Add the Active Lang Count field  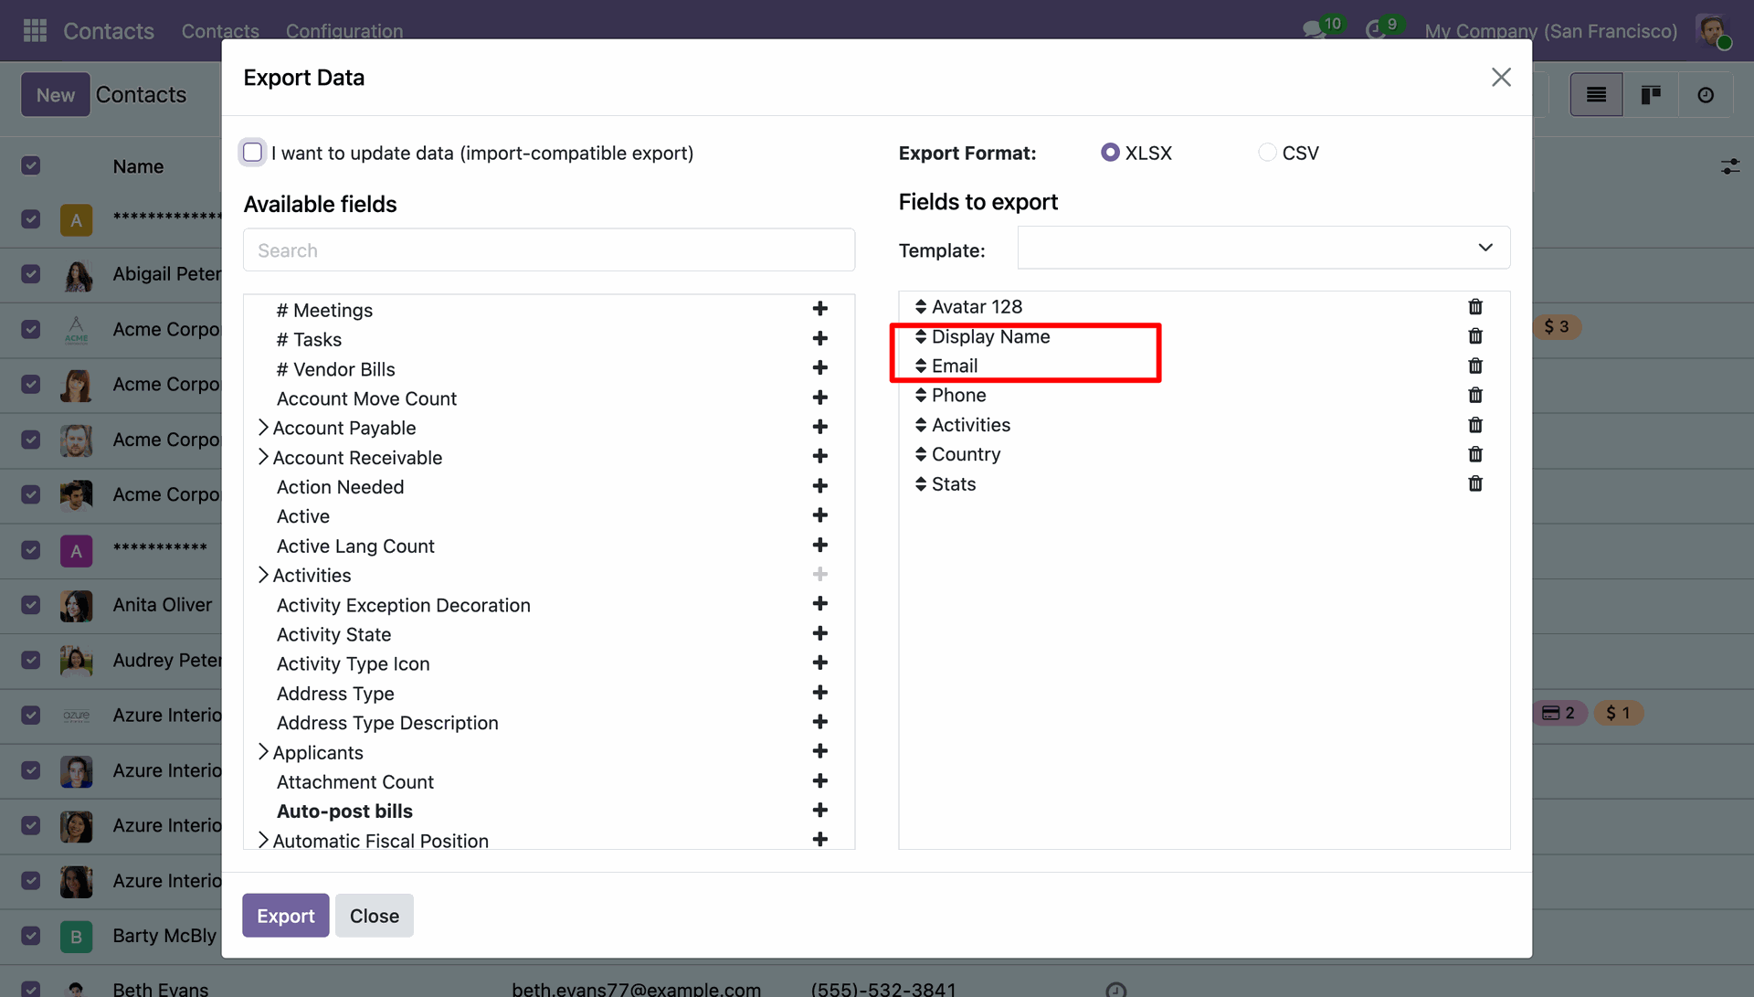[819, 545]
